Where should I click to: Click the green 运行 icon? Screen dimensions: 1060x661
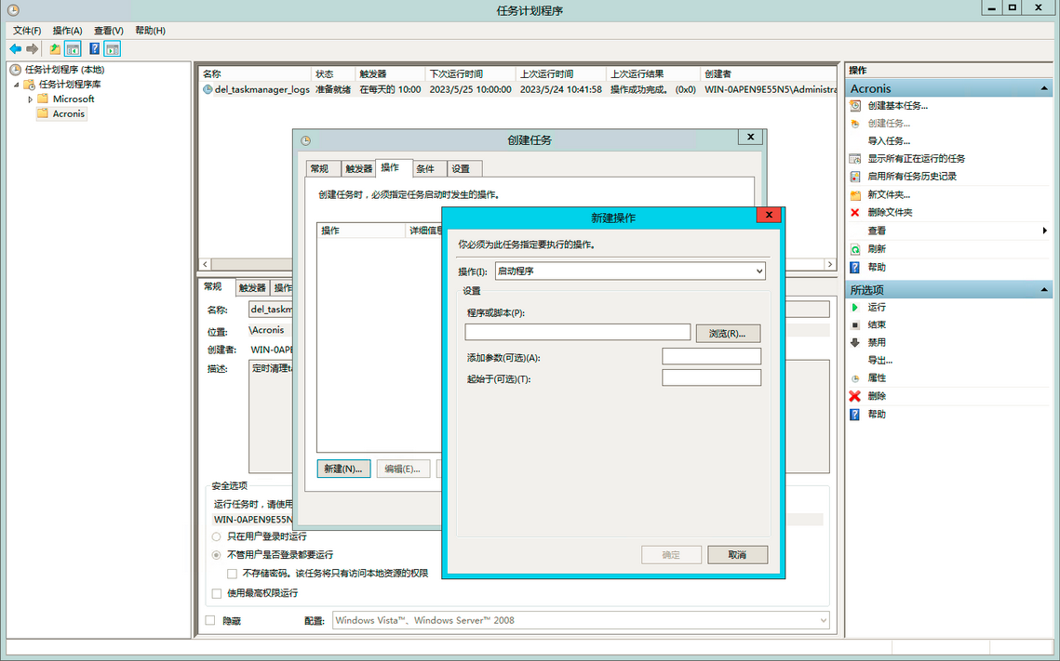(855, 307)
